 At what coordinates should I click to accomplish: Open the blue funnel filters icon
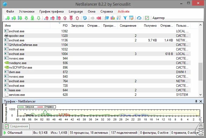click(x=125, y=18)
